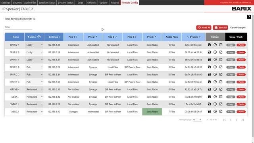Image resolution: width=254 pixels, height=143 pixels.
Task: Copy configuration from TABLE 2
Action: tap(231, 112)
